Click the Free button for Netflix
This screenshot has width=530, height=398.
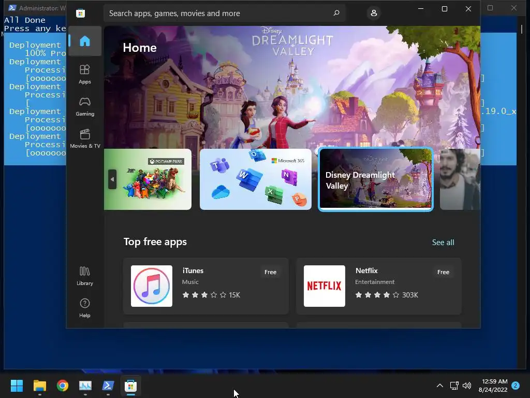tap(443, 272)
